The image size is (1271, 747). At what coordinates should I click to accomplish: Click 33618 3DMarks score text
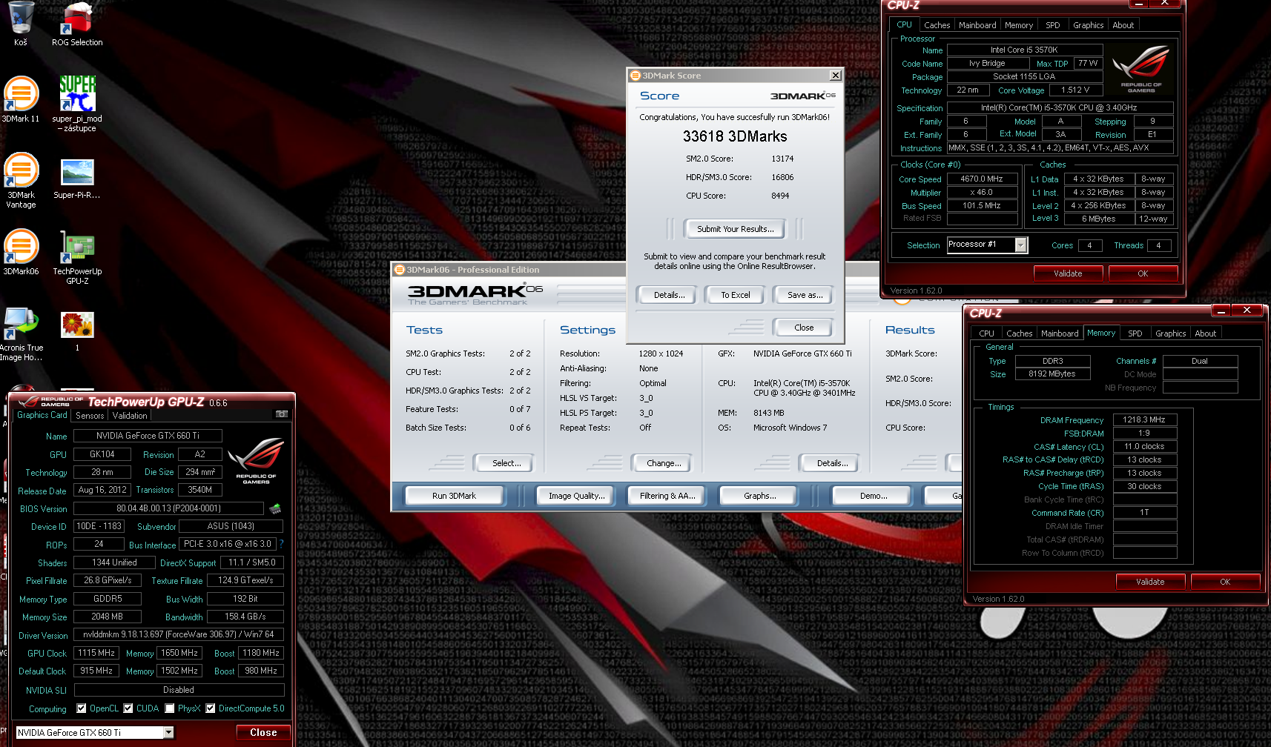pyautogui.click(x=735, y=136)
